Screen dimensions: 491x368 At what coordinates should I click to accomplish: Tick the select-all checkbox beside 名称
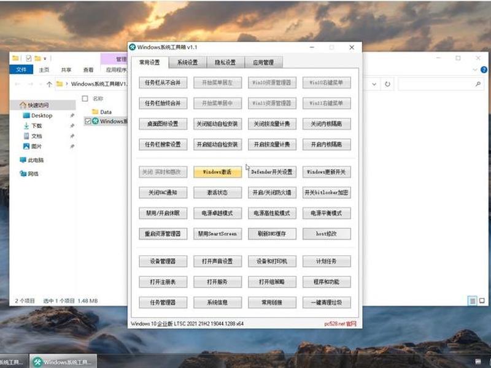[85, 99]
